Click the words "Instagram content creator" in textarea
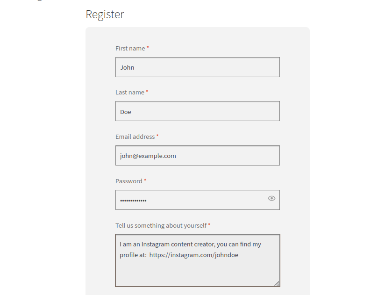Screen dimensions: 392x295 178,244
